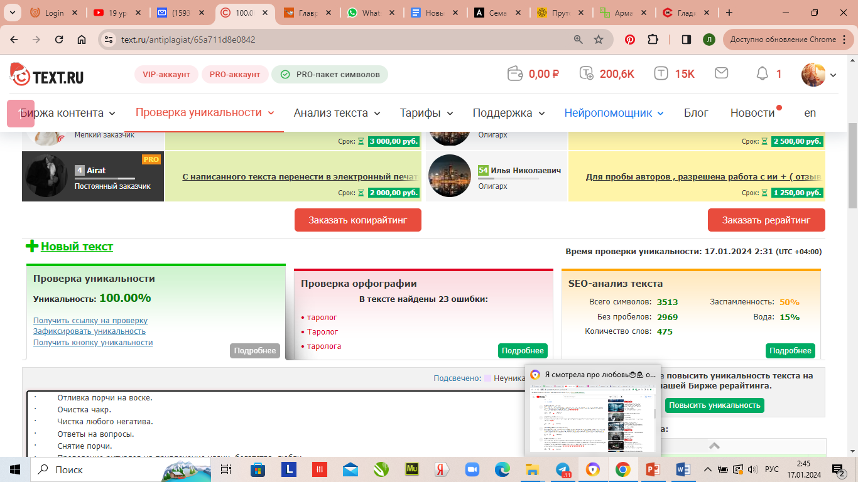The height and width of the screenshot is (482, 858).
Task: Open the text.ru logo home link
Action: (x=47, y=75)
